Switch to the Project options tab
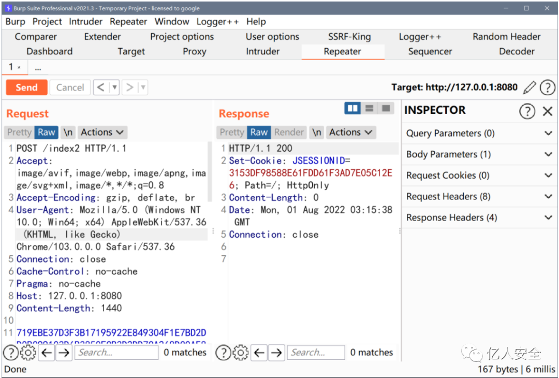Image resolution: width=559 pixels, height=378 pixels. pos(182,37)
